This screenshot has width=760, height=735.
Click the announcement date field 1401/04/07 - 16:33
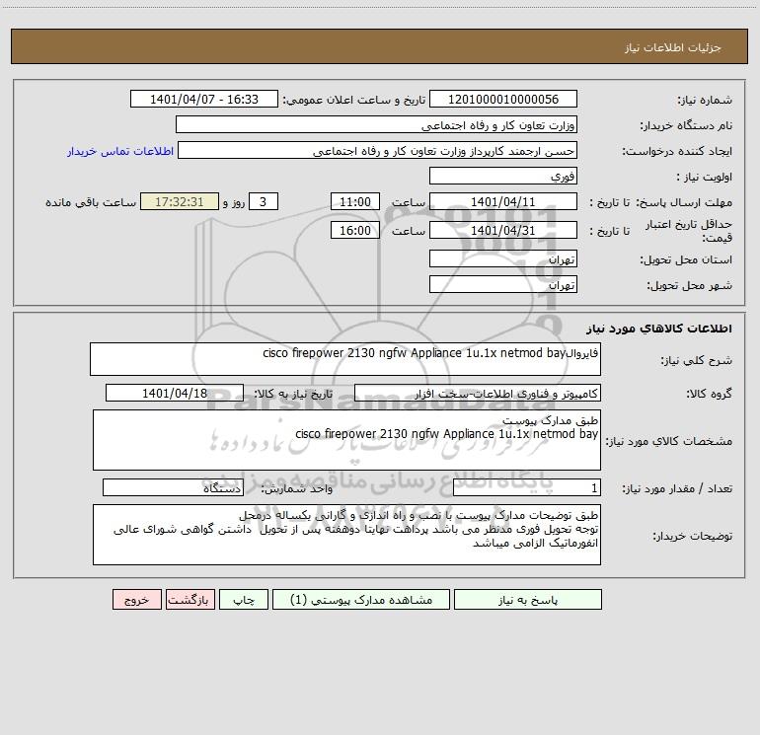(x=204, y=99)
